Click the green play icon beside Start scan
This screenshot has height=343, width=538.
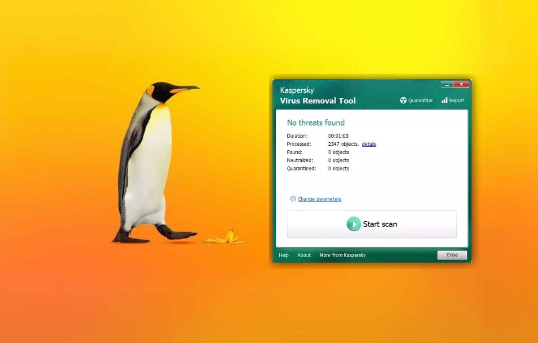coord(354,224)
